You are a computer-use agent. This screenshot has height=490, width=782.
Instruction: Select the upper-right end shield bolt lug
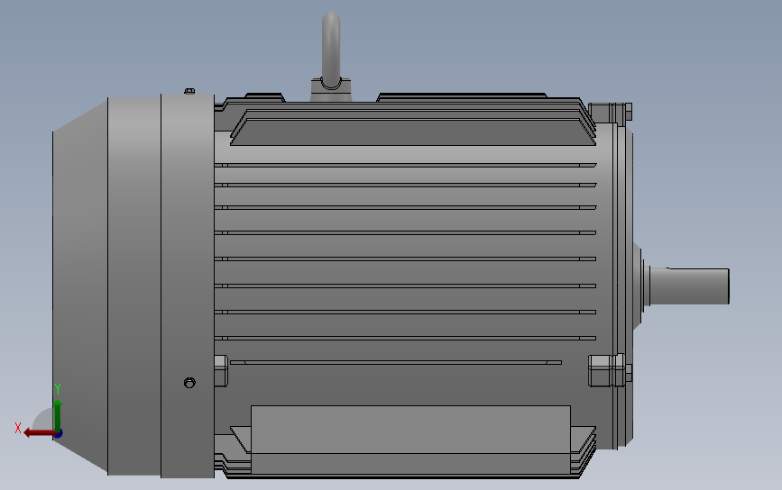click(611, 112)
